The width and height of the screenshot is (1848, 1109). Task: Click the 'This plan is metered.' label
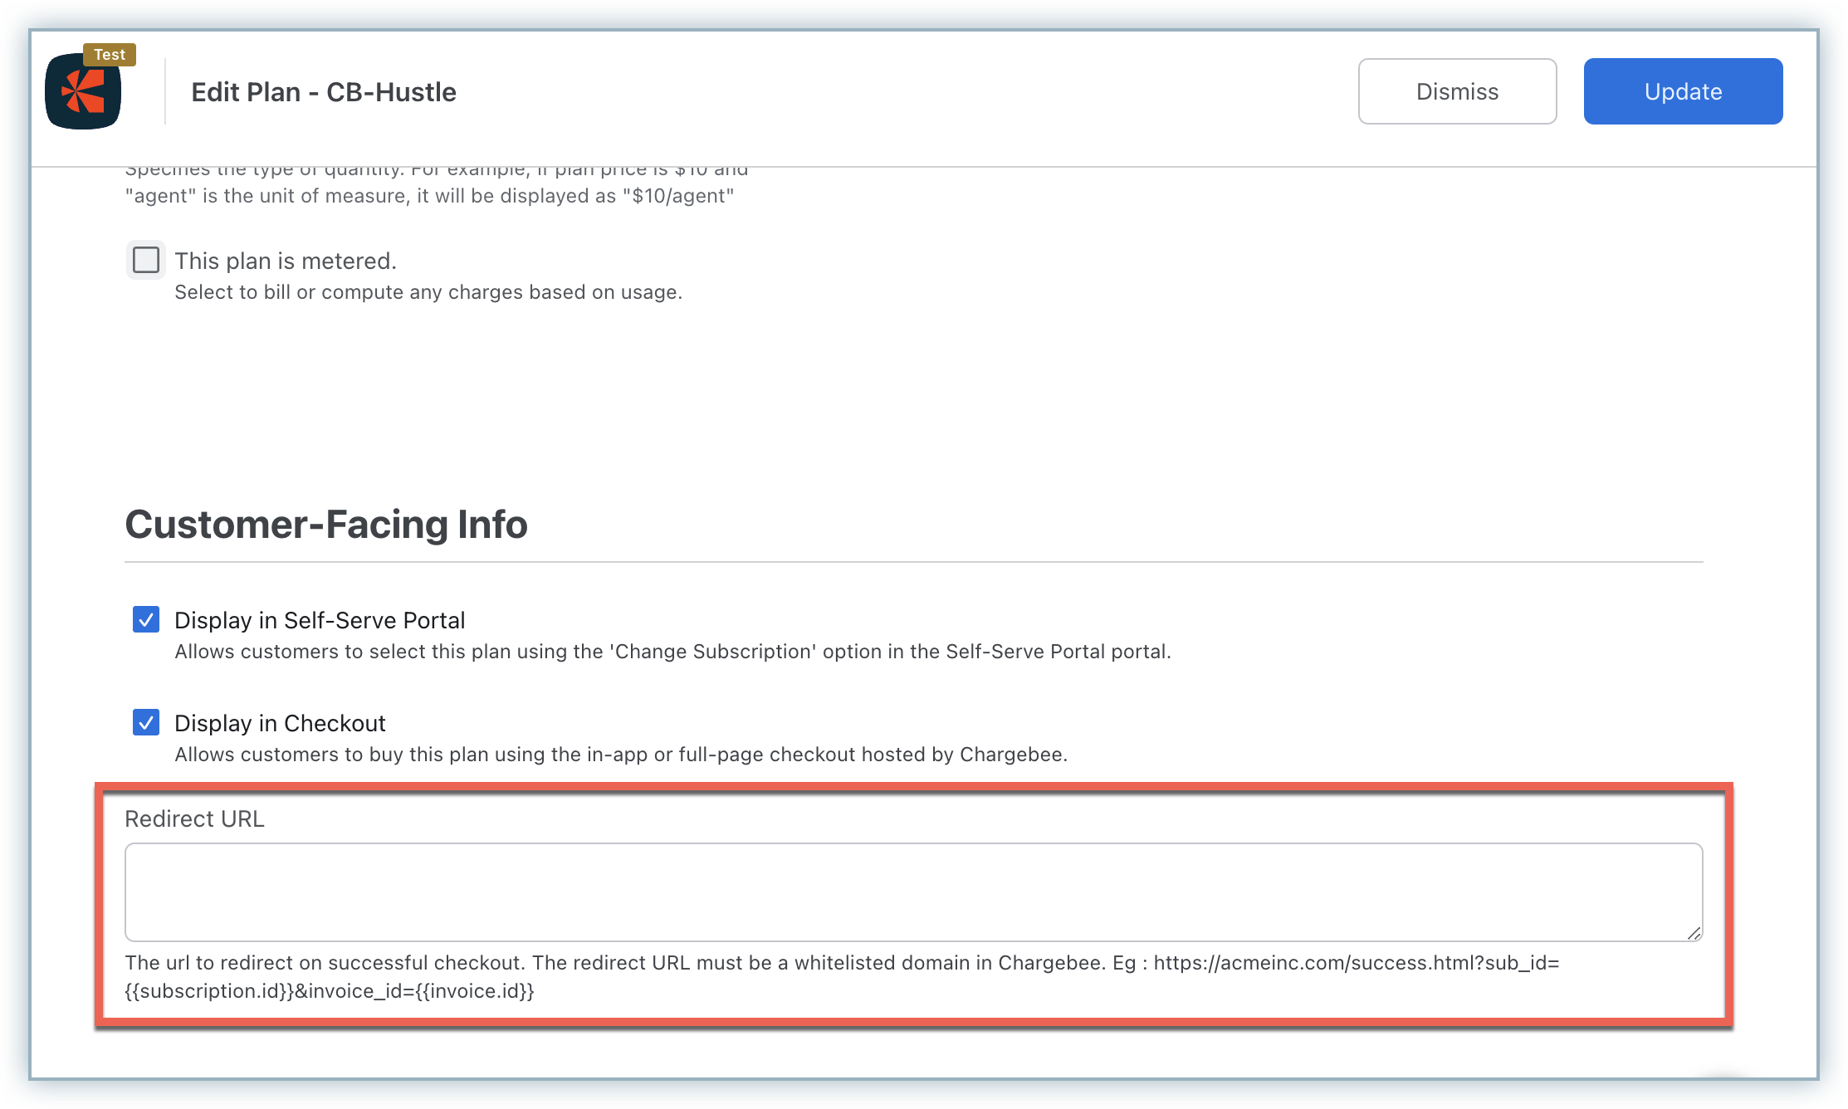tap(286, 261)
